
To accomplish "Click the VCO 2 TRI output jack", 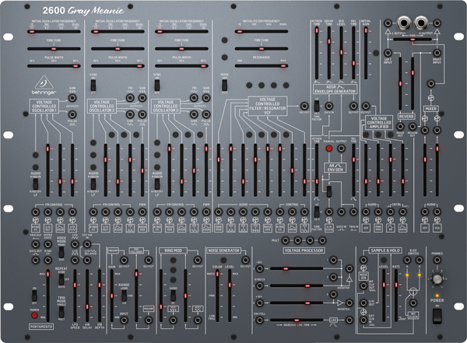I will [130, 98].
